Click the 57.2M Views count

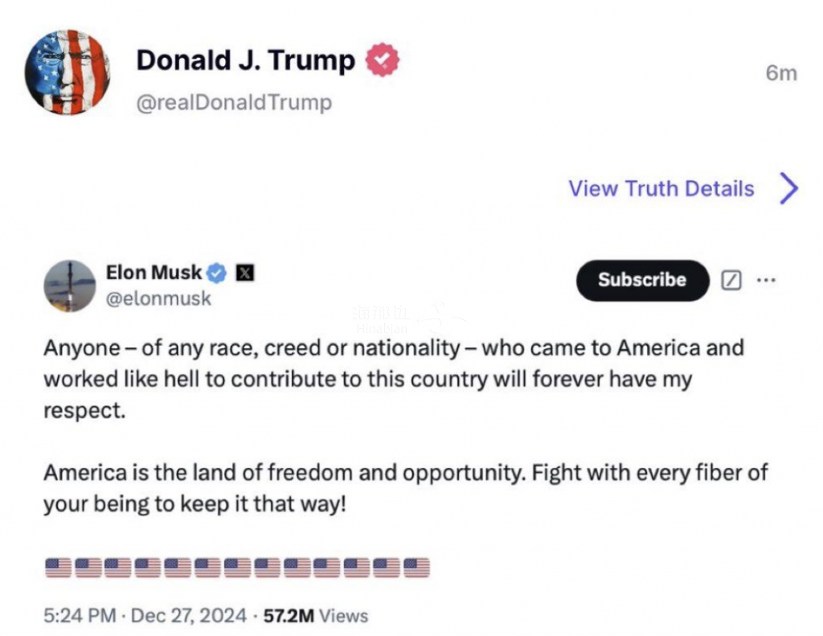[x=315, y=615]
